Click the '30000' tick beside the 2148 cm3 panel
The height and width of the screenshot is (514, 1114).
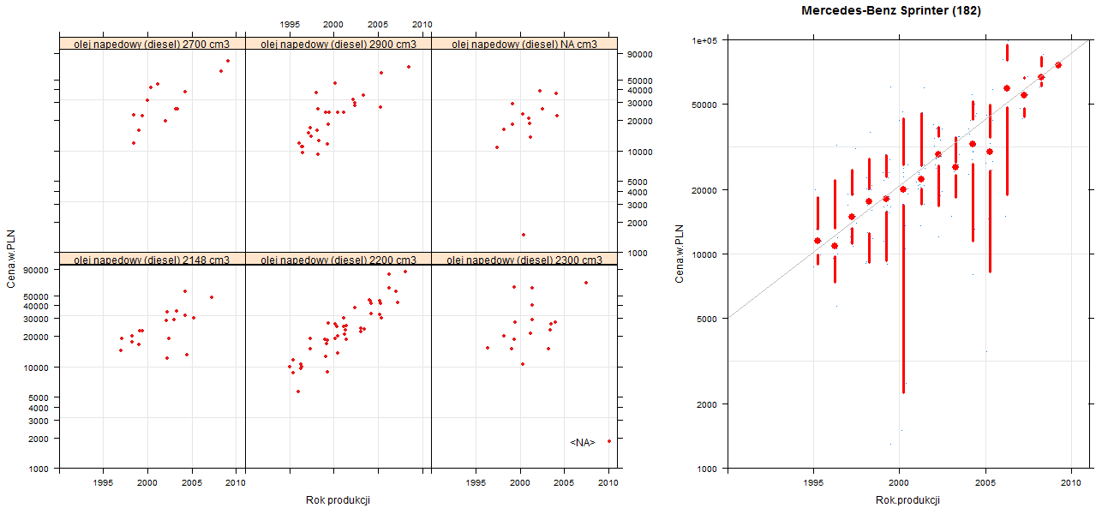coord(36,319)
